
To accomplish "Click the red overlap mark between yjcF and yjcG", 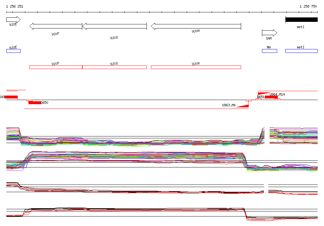I will [82, 67].
